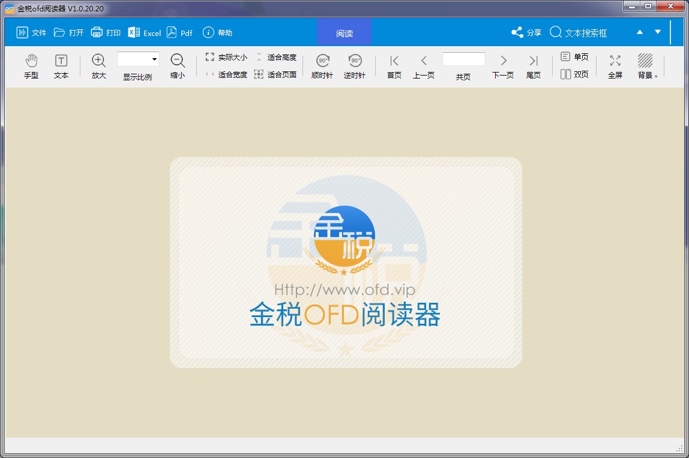This screenshot has height=458, width=689.
Task: Export the document to Excel
Action: coord(144,32)
